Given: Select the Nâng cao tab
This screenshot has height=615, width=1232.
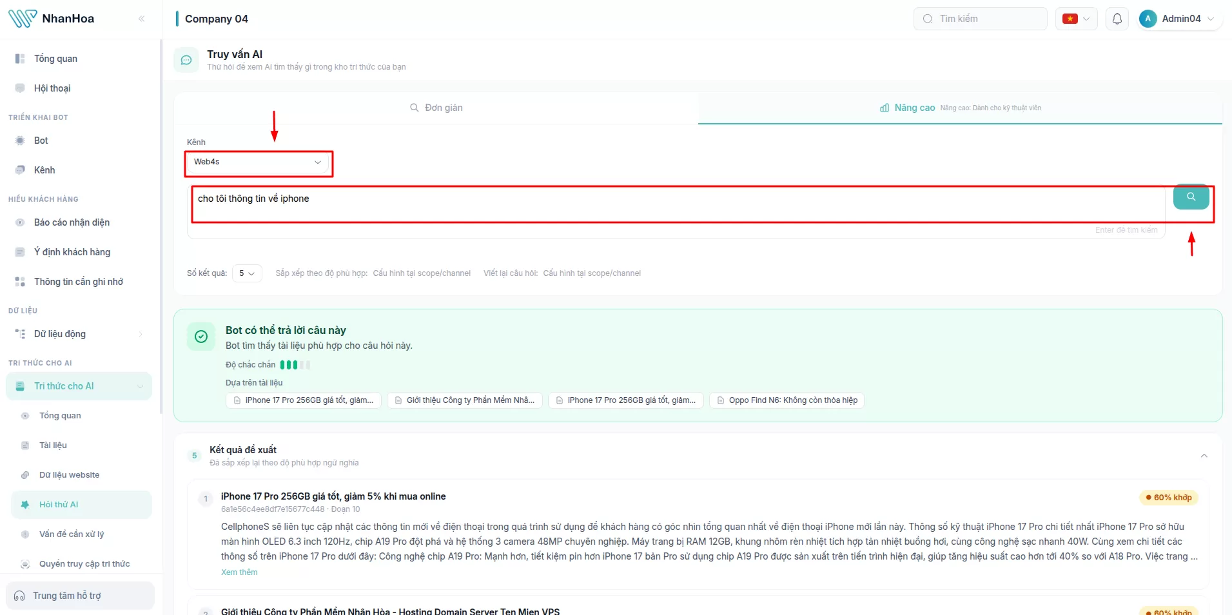Looking at the screenshot, I should (960, 108).
